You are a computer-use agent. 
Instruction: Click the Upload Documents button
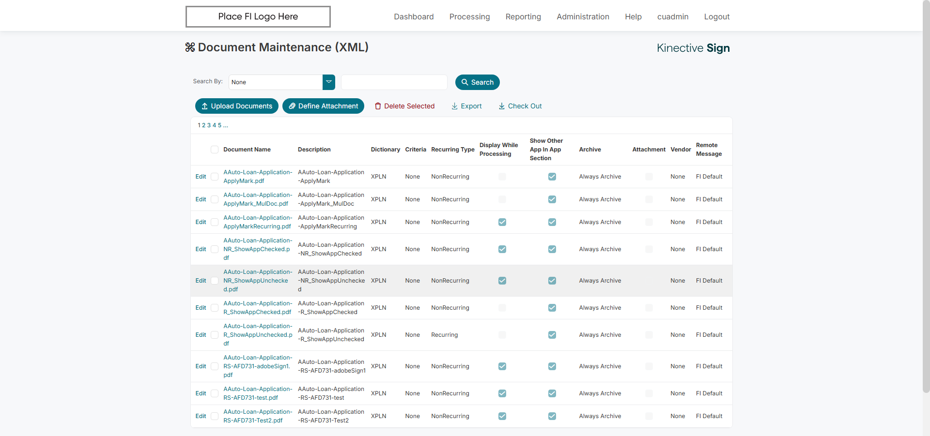coord(236,106)
